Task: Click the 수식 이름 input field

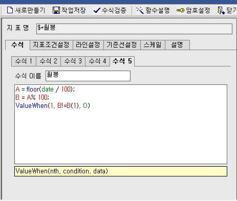Action: (88, 76)
